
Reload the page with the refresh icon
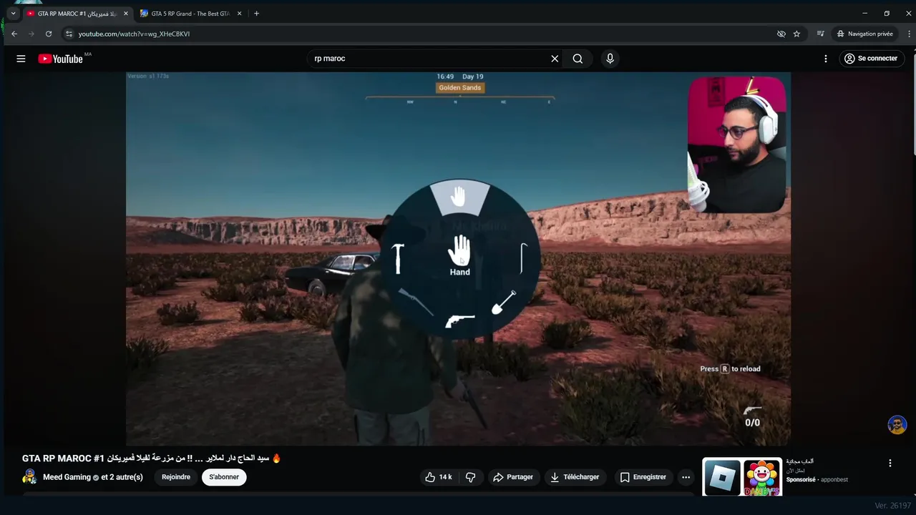pyautogui.click(x=49, y=34)
